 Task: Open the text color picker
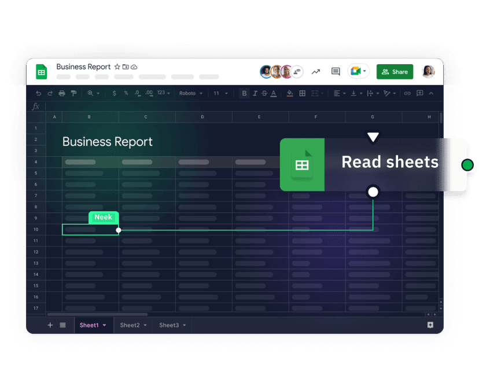click(x=274, y=93)
